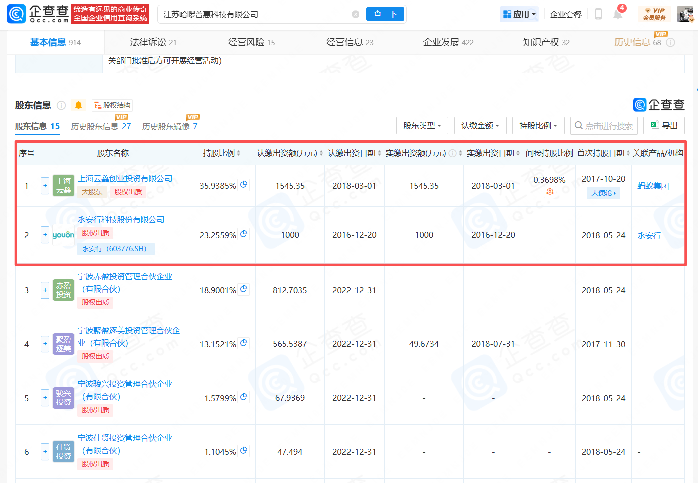Open the 股东类型 filter dropdown

[422, 126]
